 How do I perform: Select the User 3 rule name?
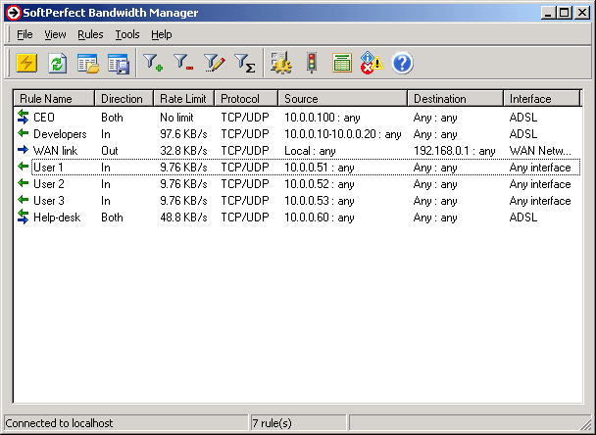(x=49, y=201)
